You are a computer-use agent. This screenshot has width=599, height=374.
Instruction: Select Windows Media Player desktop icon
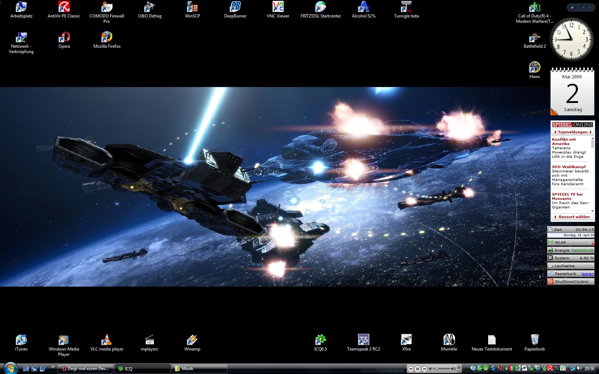64,345
